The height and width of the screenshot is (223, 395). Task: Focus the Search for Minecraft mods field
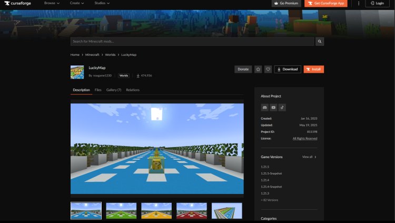pos(192,41)
